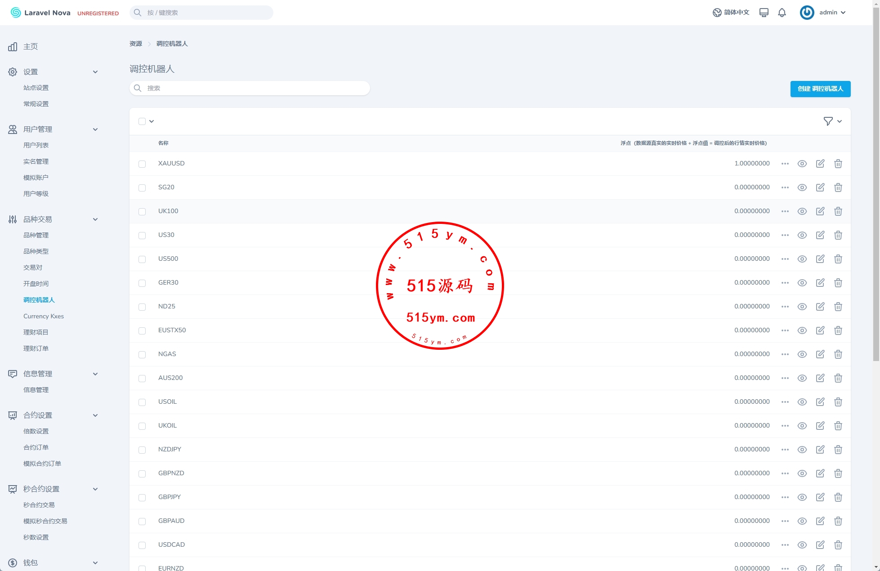Select the USOIL row checkbox
The height and width of the screenshot is (571, 880).
click(x=142, y=402)
